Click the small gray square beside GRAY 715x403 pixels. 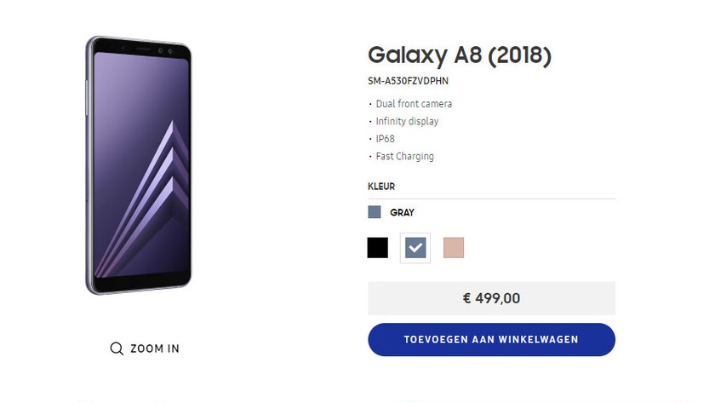pos(375,212)
